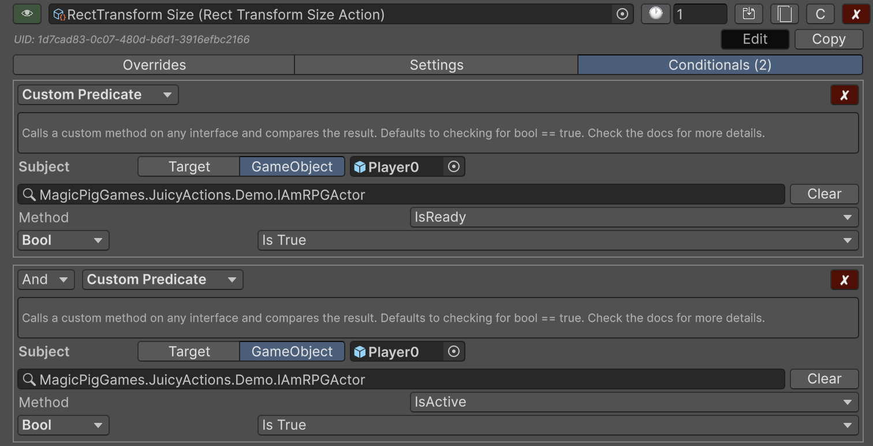
Task: Click the 'C' icon button
Action: 820,14
